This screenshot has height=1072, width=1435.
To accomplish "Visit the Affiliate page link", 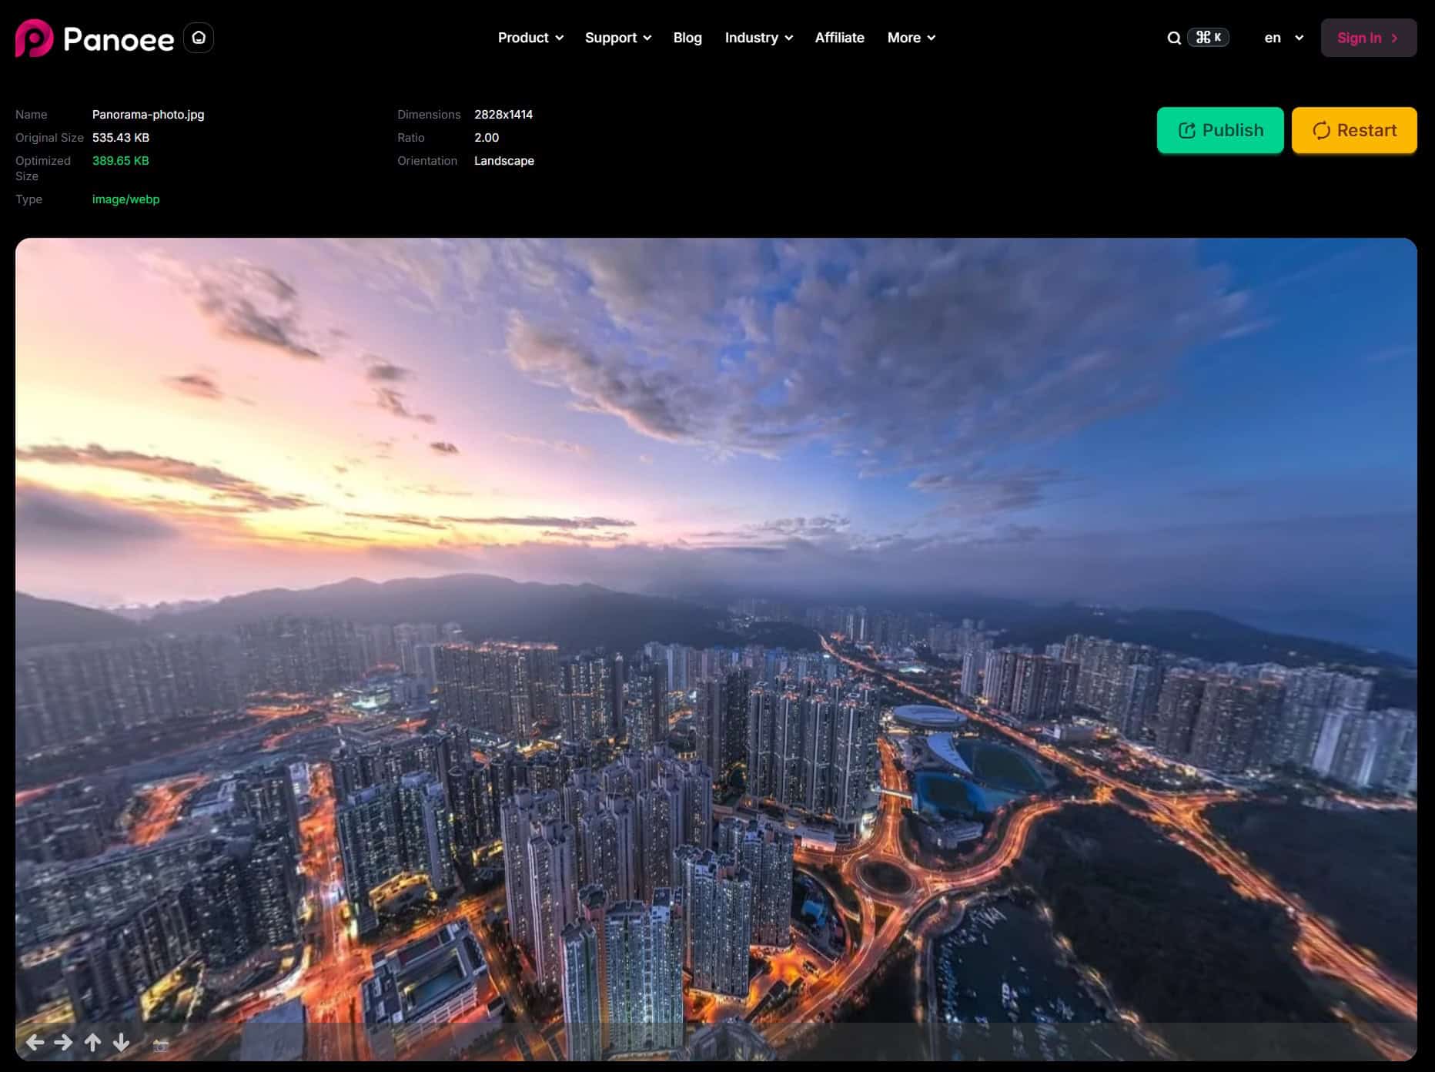I will pos(839,37).
